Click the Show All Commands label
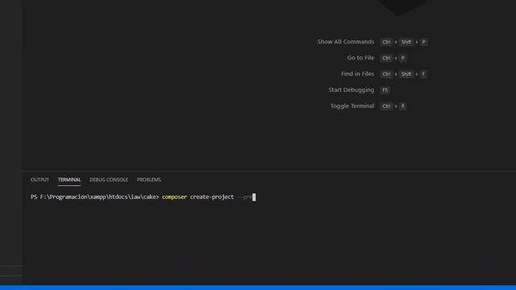The height and width of the screenshot is (290, 516). point(346,42)
